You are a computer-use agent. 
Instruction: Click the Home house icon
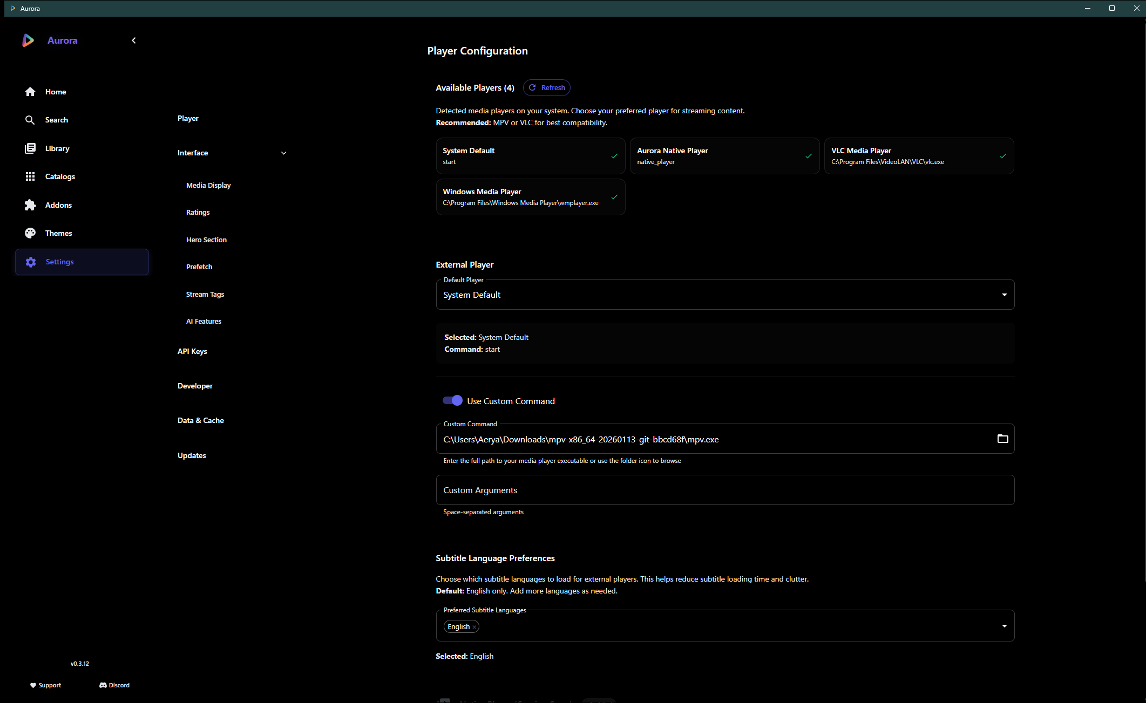click(x=30, y=92)
